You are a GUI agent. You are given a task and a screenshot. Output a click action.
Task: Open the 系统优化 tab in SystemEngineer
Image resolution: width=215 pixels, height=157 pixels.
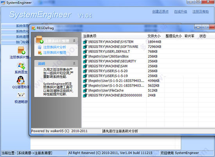15,31
